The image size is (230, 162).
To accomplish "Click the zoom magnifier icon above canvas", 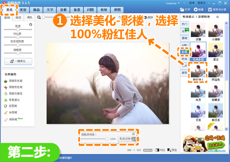I will pyautogui.click(x=39, y=17).
